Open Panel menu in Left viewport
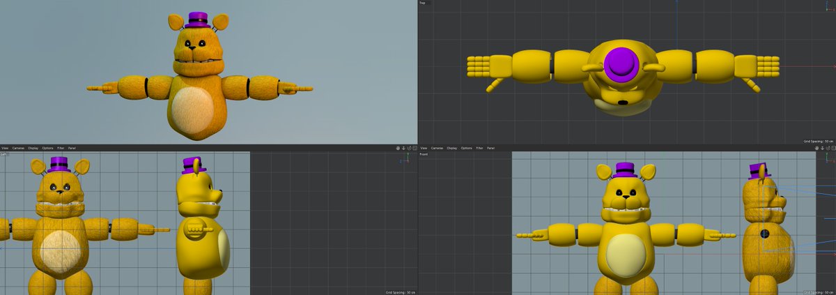Viewport: 836px width, 295px height. click(72, 148)
